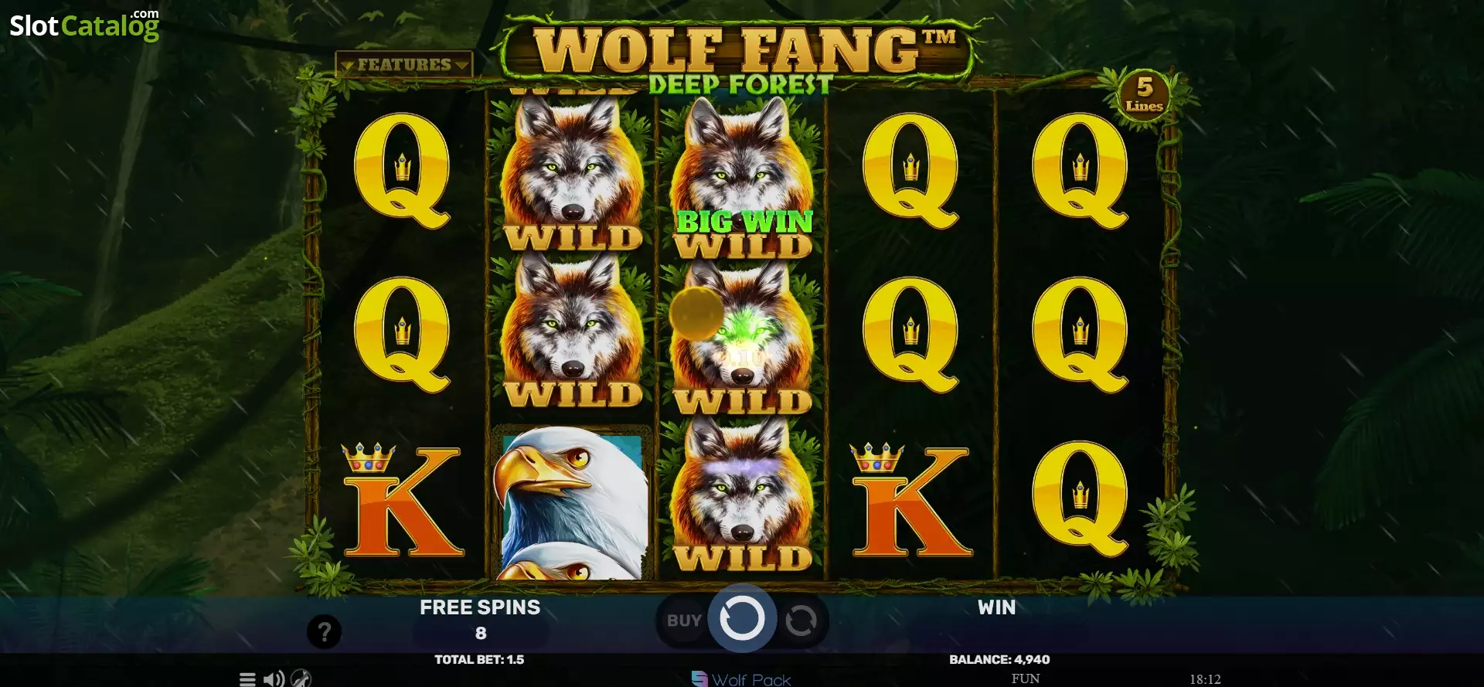The width and height of the screenshot is (1484, 687).
Task: Click the central spin button
Action: point(742,618)
